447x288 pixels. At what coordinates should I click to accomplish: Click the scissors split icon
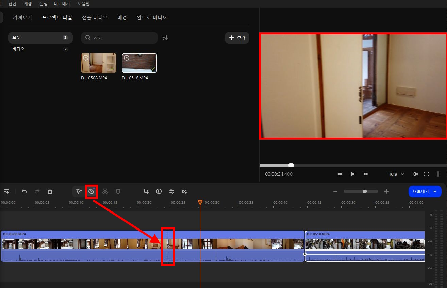(x=105, y=191)
